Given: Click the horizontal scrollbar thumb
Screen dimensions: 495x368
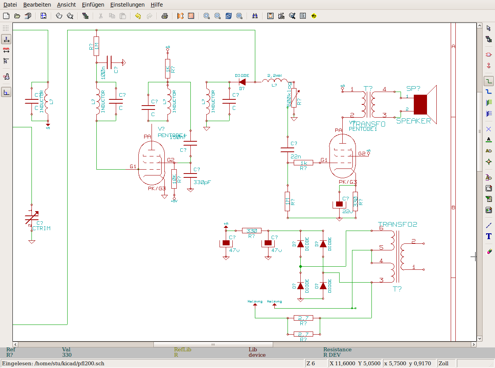Looking at the screenshot, I should pos(213,344).
